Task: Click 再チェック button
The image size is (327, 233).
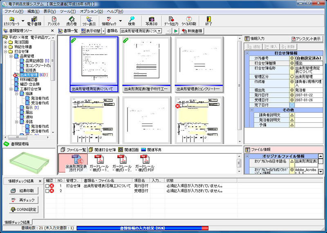Action: coord(24,200)
